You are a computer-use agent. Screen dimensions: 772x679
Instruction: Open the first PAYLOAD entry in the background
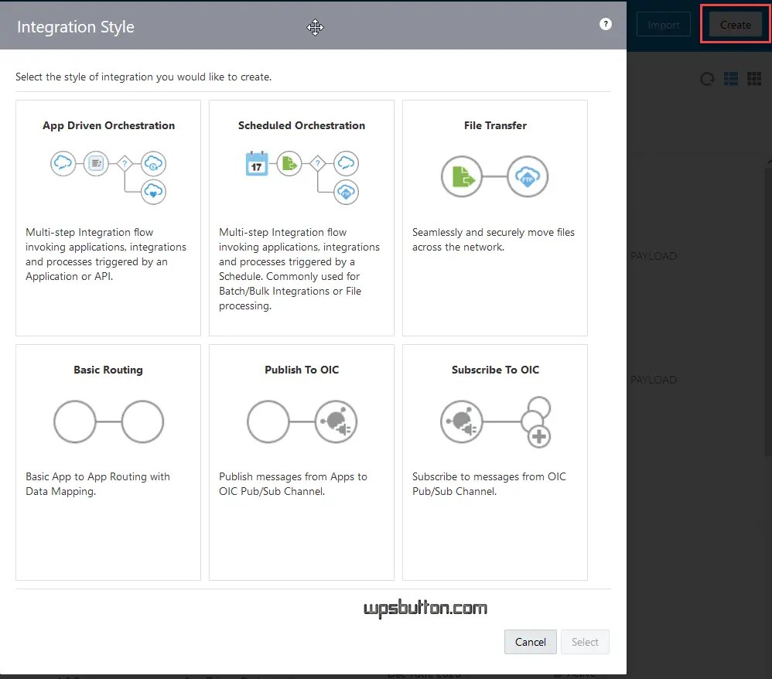coord(654,256)
